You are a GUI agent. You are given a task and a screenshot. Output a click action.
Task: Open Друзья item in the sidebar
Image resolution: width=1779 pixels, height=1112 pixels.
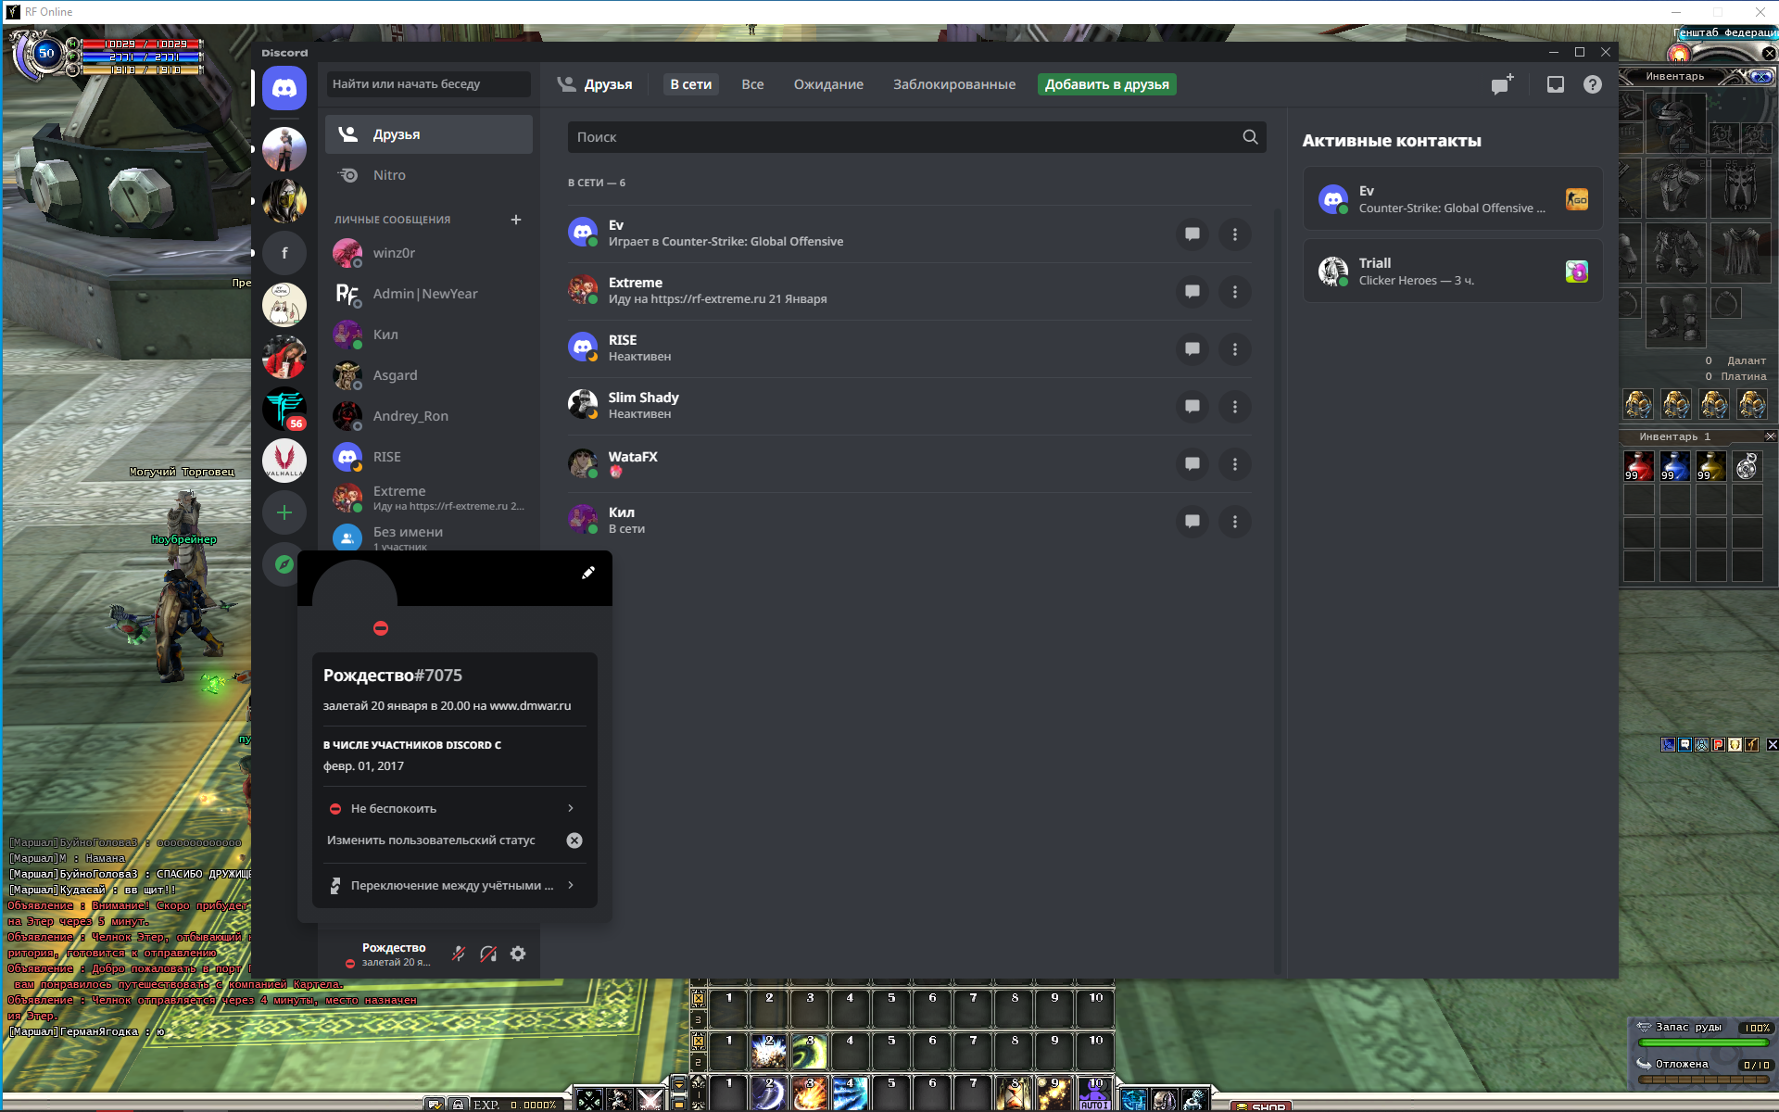(429, 134)
